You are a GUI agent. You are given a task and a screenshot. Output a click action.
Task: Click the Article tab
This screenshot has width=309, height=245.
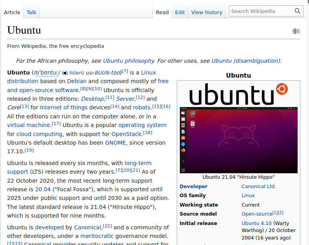[12, 12]
